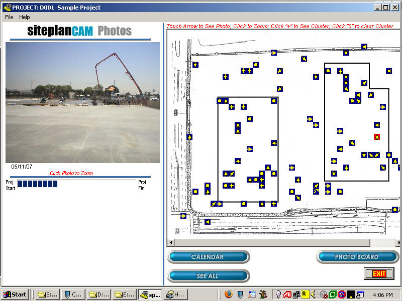
Task: Open the PHOTO BOARD
Action: point(357,257)
